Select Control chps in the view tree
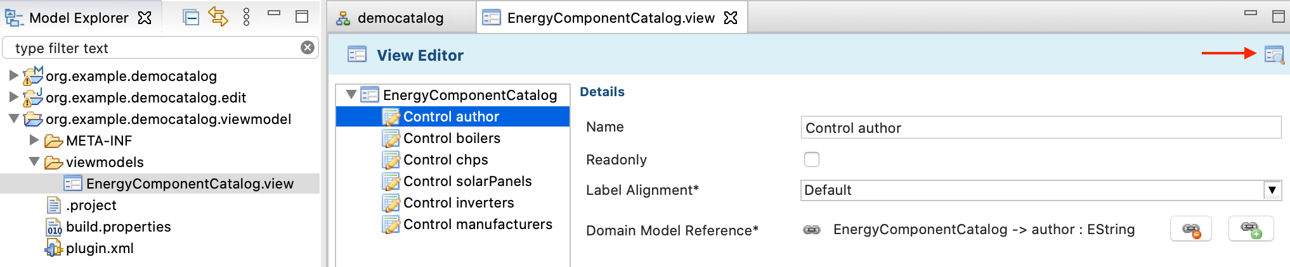The image size is (1290, 267). 446,159
